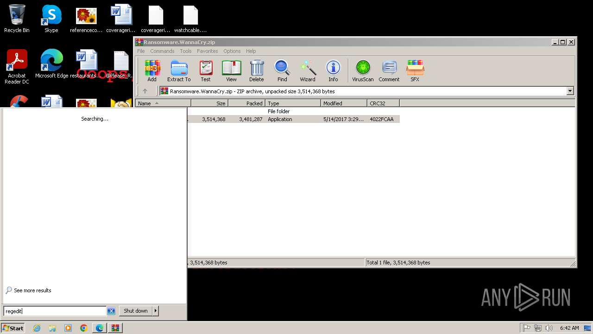The image size is (593, 334).
Task: Open the Find magnifier tool
Action: pos(282,71)
